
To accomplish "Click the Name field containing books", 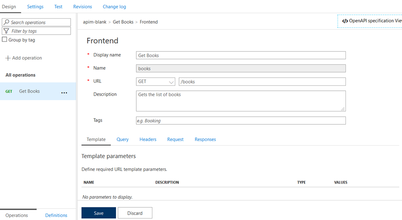I will click(241, 68).
